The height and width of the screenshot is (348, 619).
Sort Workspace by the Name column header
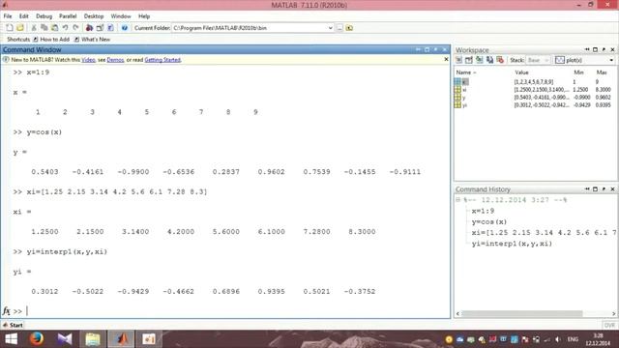(x=466, y=72)
